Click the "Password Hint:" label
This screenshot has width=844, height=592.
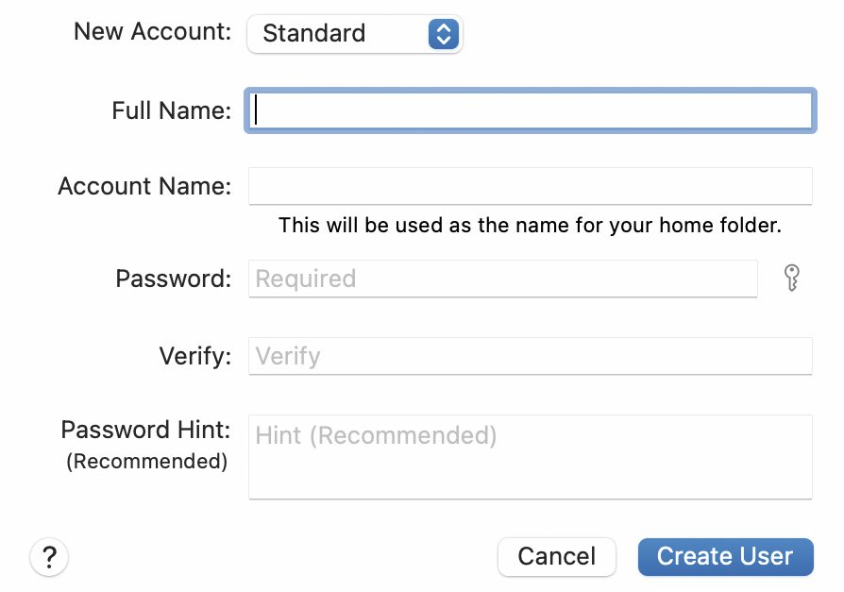pyautogui.click(x=145, y=430)
